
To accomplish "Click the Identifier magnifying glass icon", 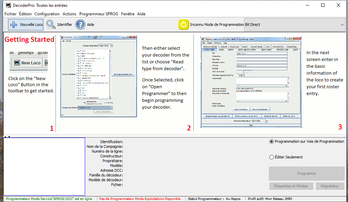I will point(51,25).
